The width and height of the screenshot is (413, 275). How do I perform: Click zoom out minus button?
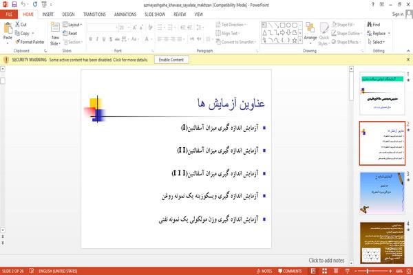point(356,271)
